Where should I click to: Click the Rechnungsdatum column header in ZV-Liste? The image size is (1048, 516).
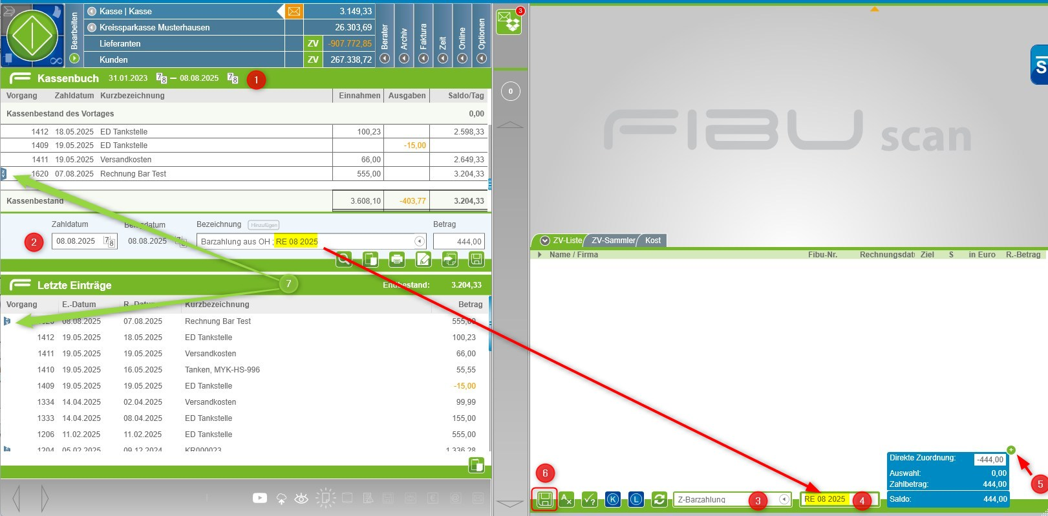tap(887, 255)
